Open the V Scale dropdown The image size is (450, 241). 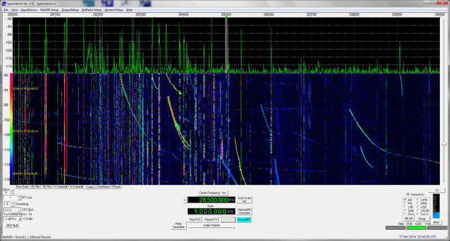point(12,219)
